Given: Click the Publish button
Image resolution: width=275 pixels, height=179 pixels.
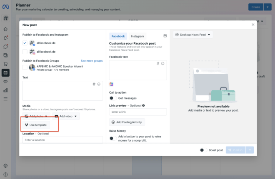Looking at the screenshot, I should (x=236, y=150).
